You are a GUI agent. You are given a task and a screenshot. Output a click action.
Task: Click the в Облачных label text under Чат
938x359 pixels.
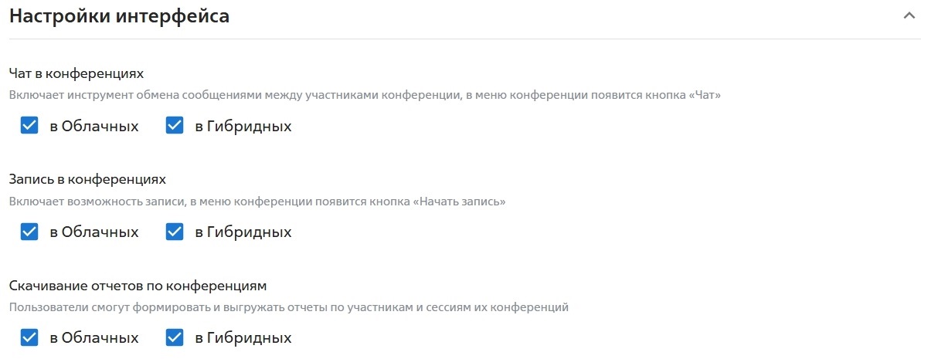point(94,127)
